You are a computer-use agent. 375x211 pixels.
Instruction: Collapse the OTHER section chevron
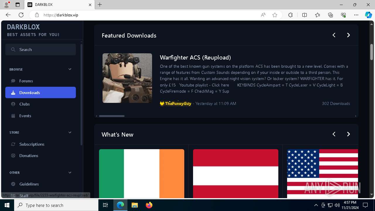(70, 173)
